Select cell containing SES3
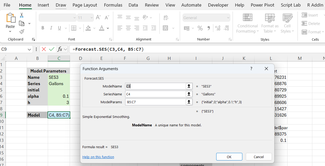The height and width of the screenshot is (166, 325). (59, 77)
